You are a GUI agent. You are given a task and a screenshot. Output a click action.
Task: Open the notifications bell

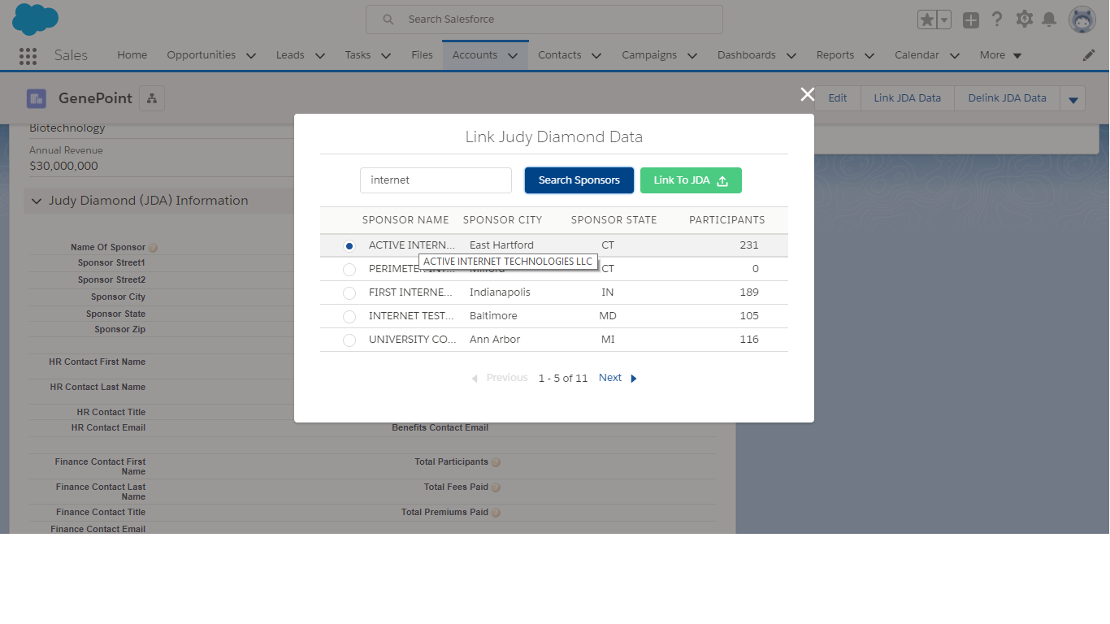point(1050,19)
